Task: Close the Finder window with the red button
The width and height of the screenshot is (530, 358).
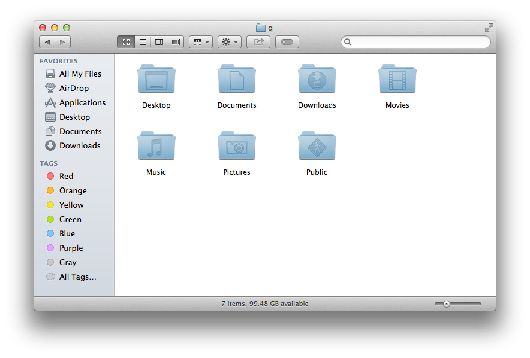Action: tap(43, 28)
